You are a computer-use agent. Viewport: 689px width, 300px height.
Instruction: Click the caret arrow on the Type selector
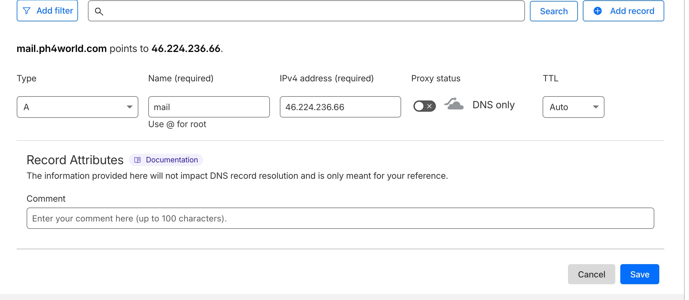130,107
